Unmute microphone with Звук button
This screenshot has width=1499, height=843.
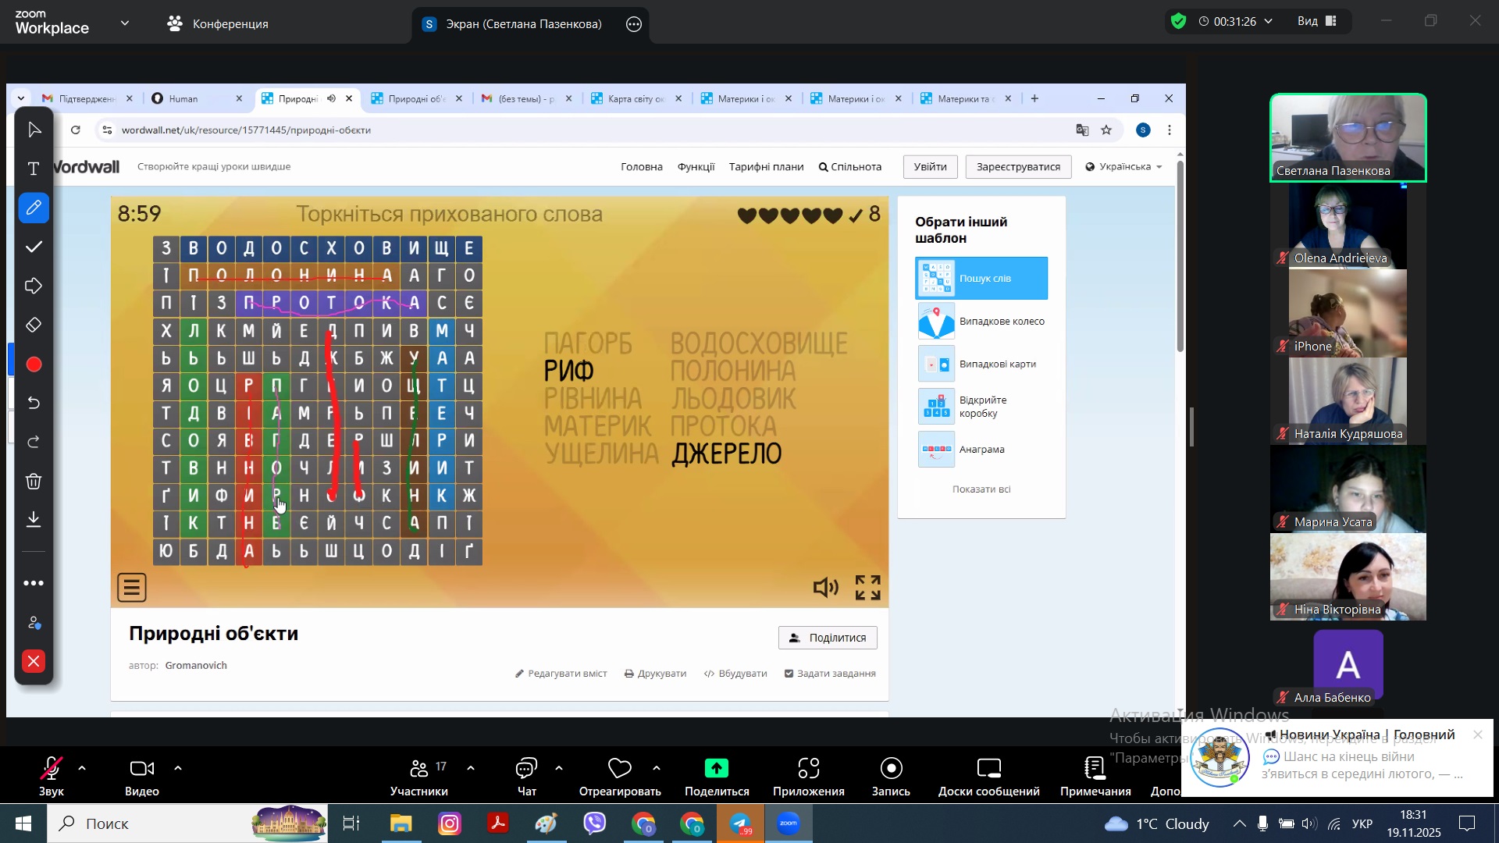(52, 776)
